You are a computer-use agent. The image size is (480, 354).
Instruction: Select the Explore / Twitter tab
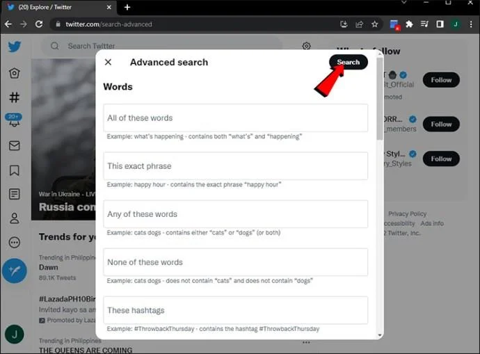(58, 7)
